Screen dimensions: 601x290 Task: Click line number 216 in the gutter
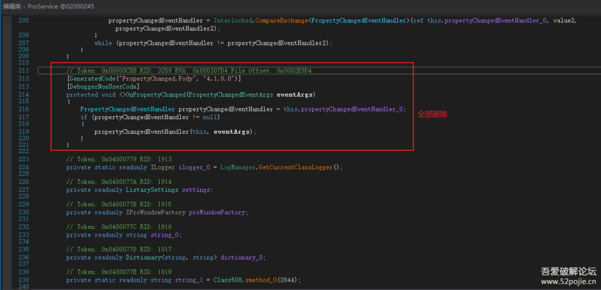23,109
